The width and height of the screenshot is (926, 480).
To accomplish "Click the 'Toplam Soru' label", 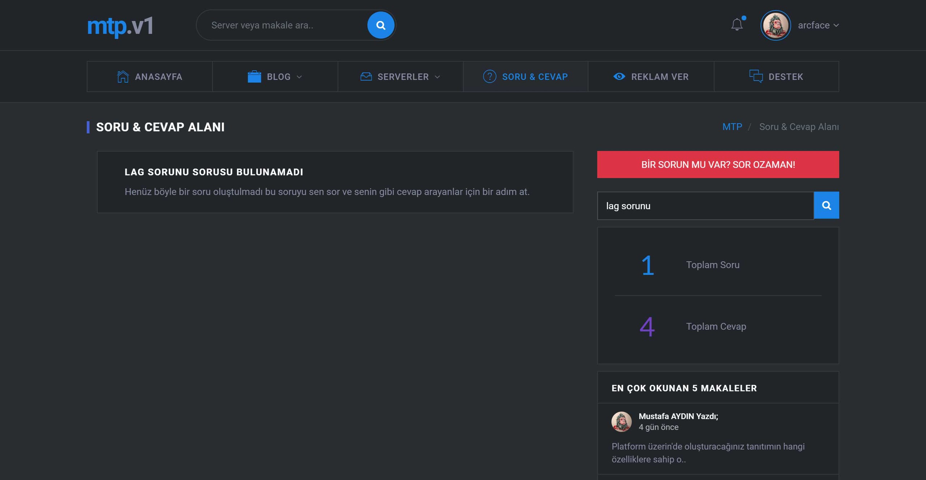I will 713,265.
